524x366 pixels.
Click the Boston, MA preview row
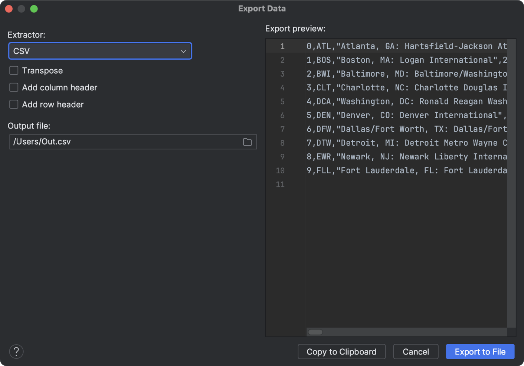click(406, 60)
